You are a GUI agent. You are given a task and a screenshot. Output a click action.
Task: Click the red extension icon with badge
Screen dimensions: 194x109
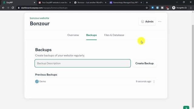click(167, 8)
